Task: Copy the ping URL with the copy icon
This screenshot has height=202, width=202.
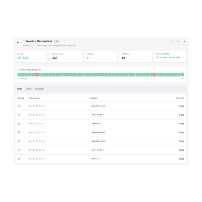Action: pos(75,45)
